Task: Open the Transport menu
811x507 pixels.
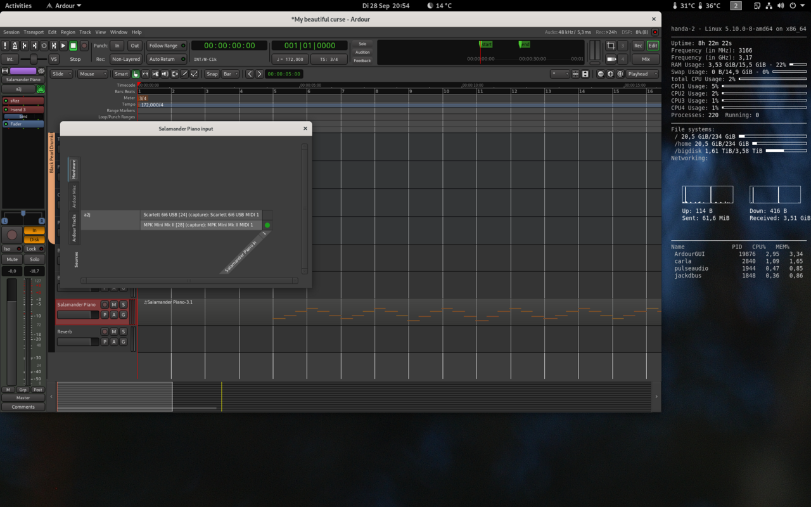Action: tap(34, 32)
